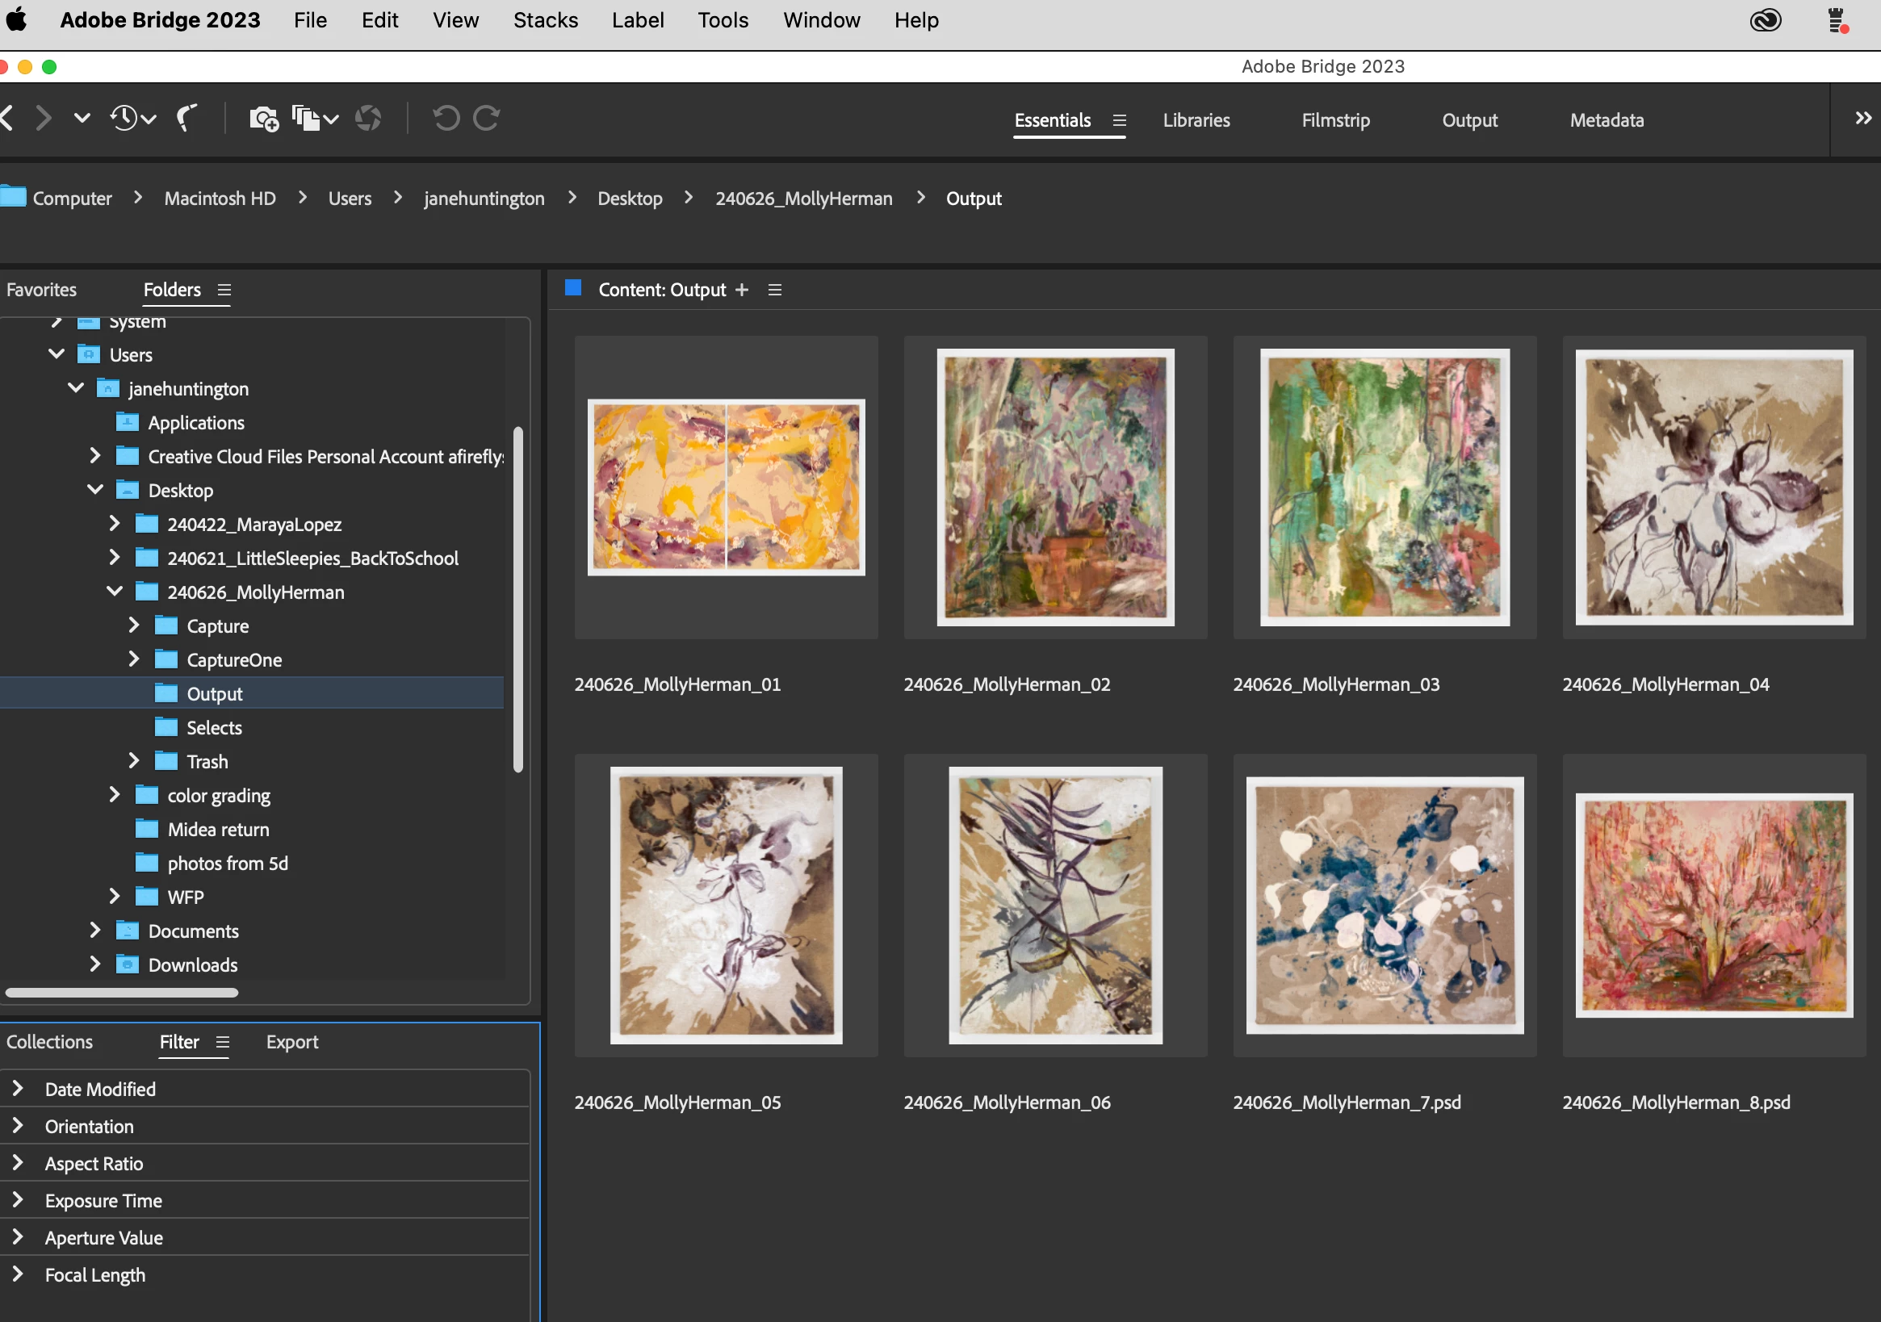Expand the Aspect Ratio filter
1881x1322 pixels.
[x=18, y=1163]
